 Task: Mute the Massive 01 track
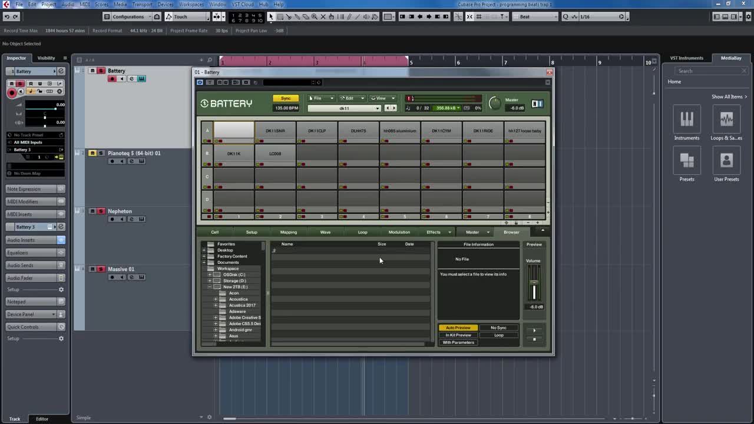(x=92, y=269)
